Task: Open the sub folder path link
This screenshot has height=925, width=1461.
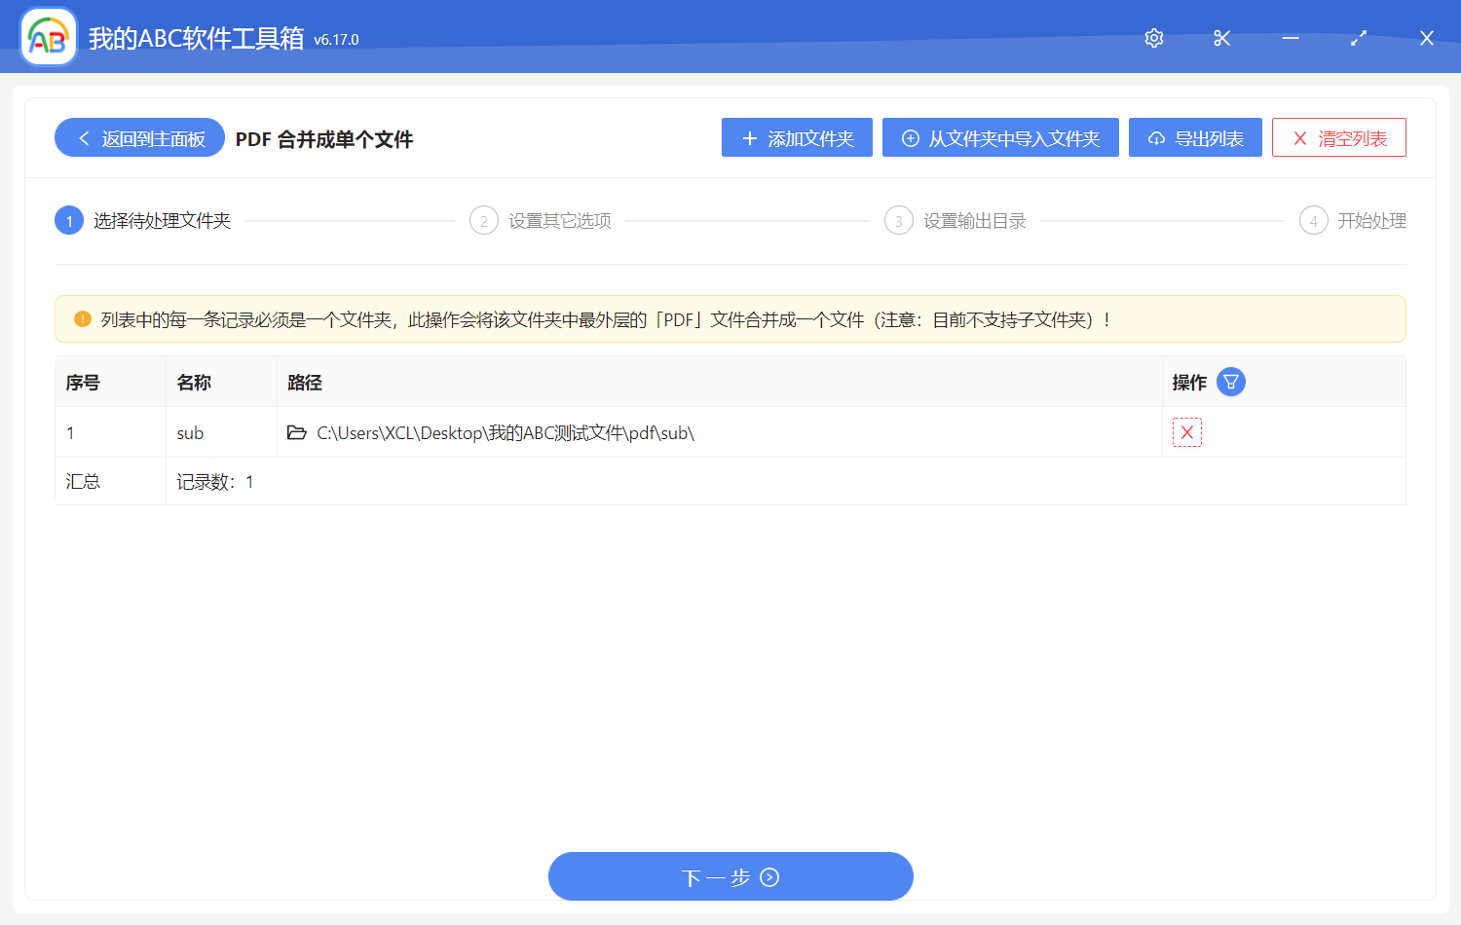Action: (x=505, y=432)
